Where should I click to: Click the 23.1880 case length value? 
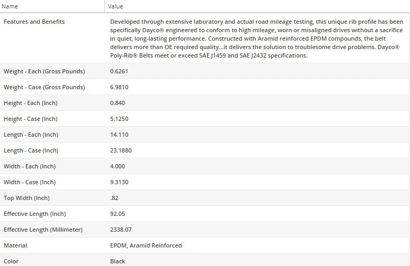pyautogui.click(x=121, y=150)
